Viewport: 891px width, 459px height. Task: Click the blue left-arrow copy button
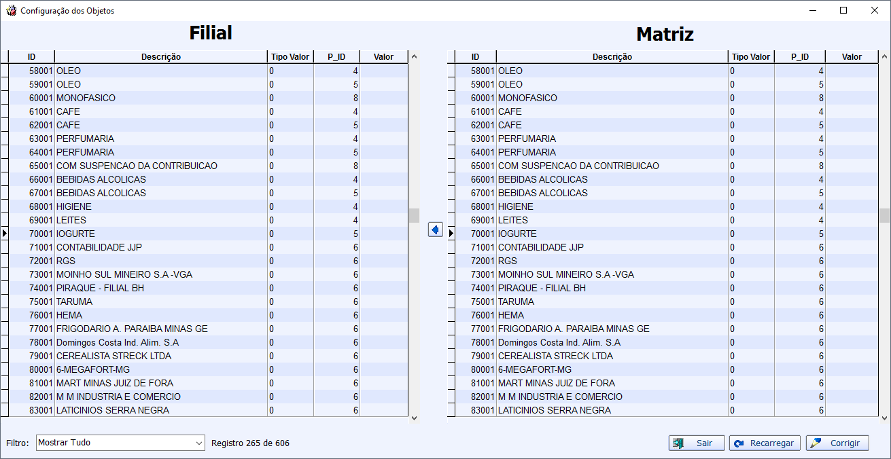pos(436,230)
